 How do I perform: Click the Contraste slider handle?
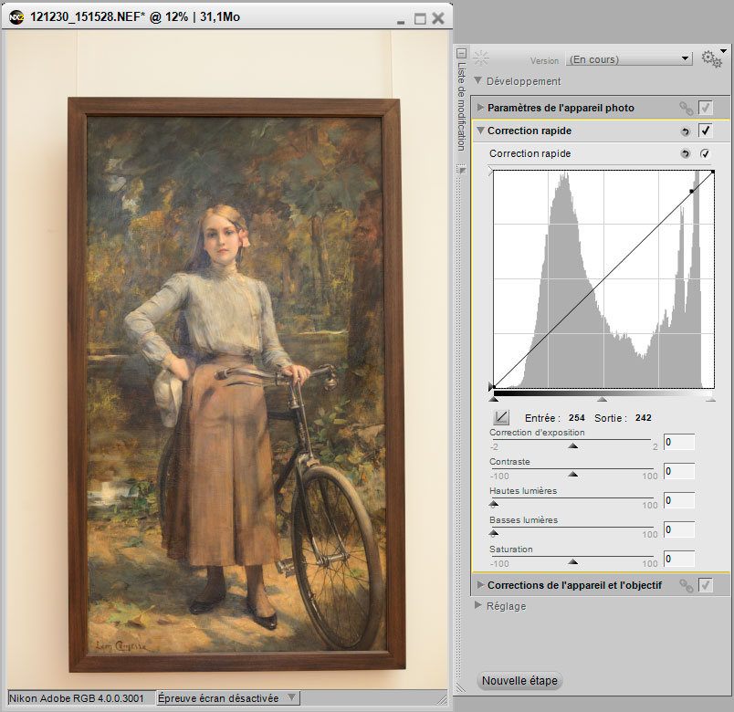click(572, 475)
